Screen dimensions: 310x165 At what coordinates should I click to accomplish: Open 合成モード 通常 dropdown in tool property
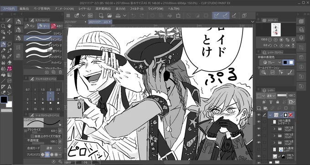51,148
